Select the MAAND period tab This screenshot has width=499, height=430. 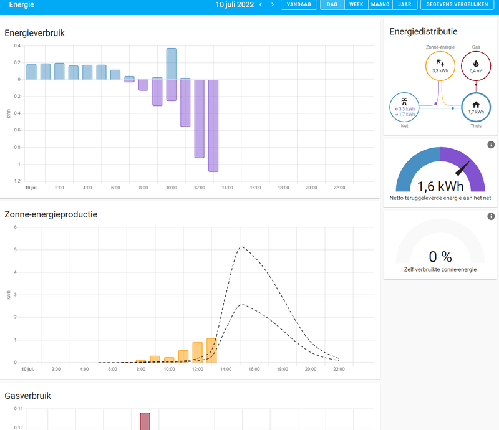(x=380, y=4)
